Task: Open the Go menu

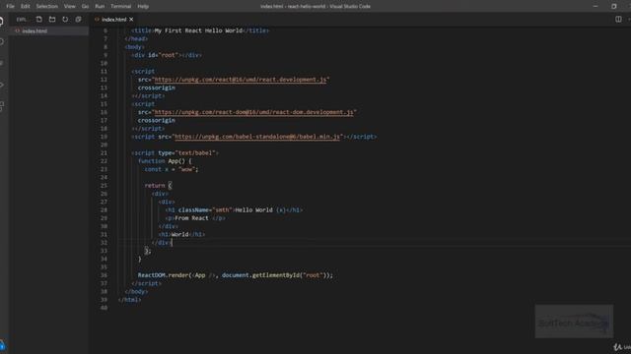Action: pos(85,7)
